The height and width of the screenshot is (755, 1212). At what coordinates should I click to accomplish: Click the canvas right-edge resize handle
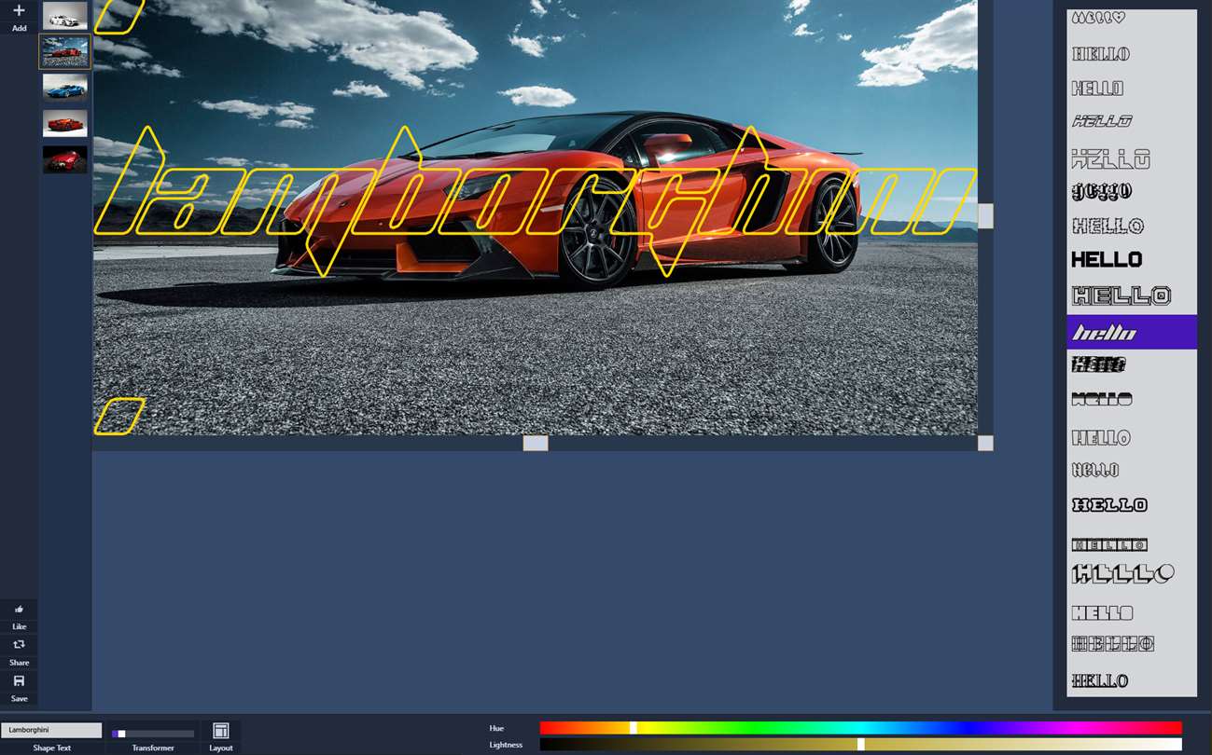point(985,216)
